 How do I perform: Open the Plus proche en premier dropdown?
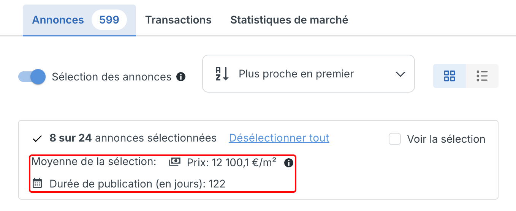pyautogui.click(x=309, y=74)
